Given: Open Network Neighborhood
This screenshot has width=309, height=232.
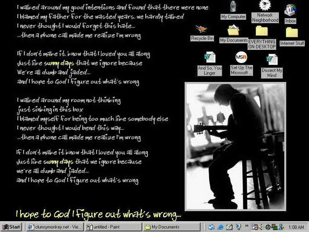Looking at the screenshot, I should (x=265, y=7).
